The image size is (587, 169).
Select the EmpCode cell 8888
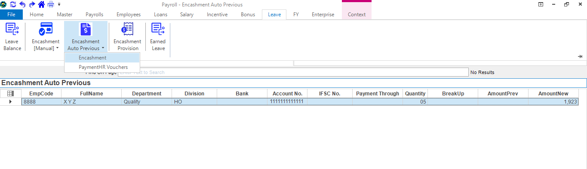(x=41, y=102)
